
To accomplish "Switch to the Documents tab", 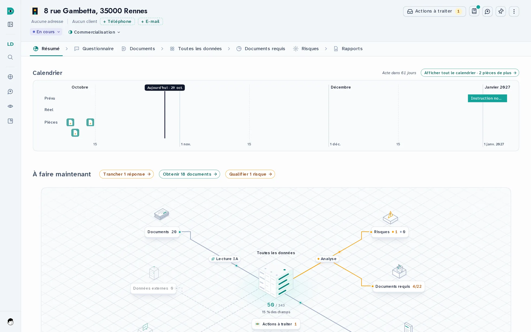I will [x=138, y=49].
